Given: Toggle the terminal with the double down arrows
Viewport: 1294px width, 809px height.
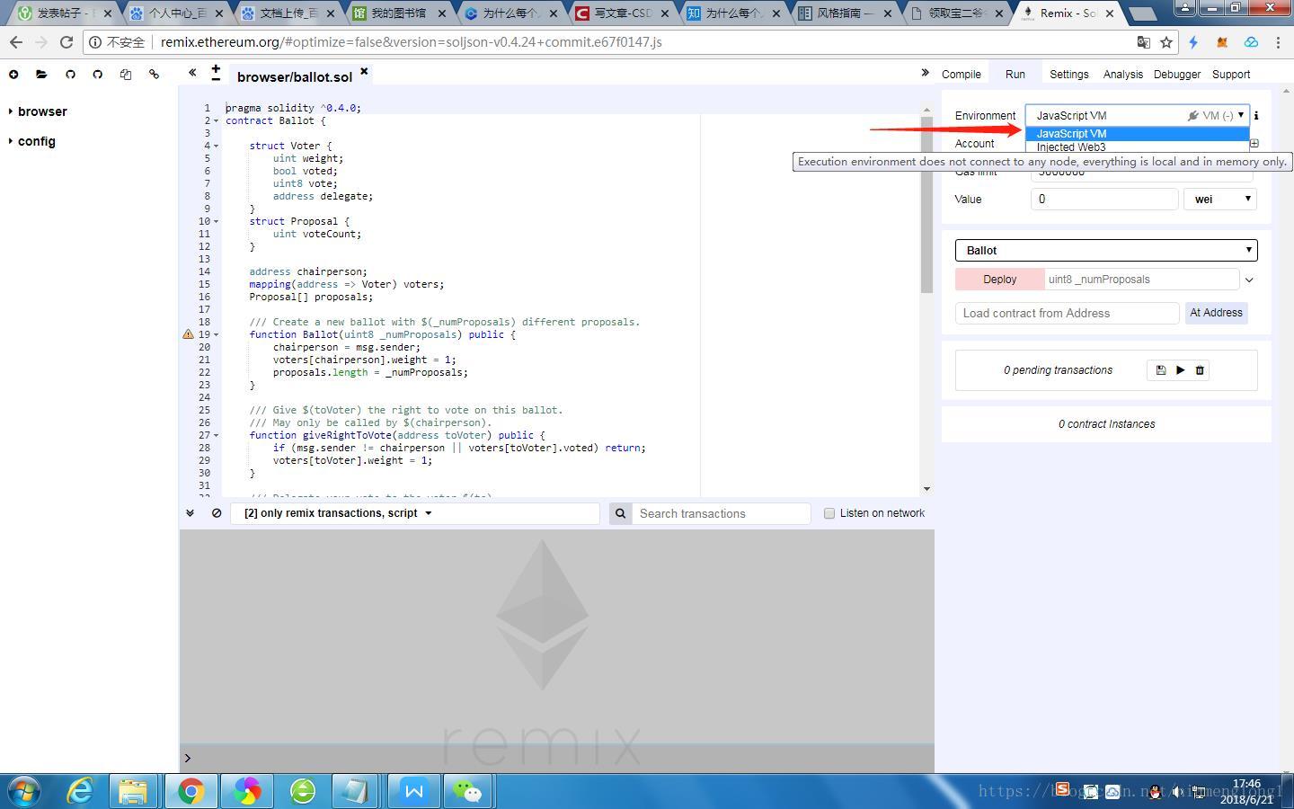Looking at the screenshot, I should [x=190, y=513].
